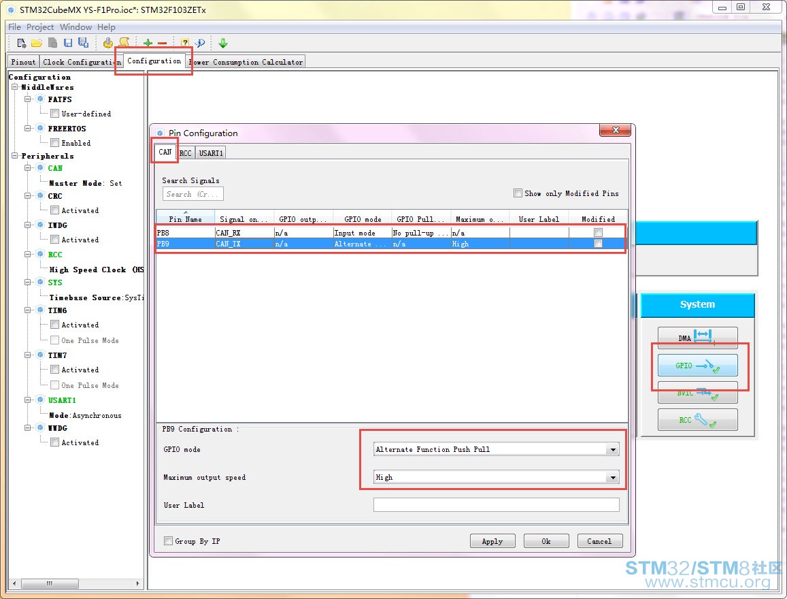
Task: Toggle the Group By IP checkbox
Action: (169, 540)
